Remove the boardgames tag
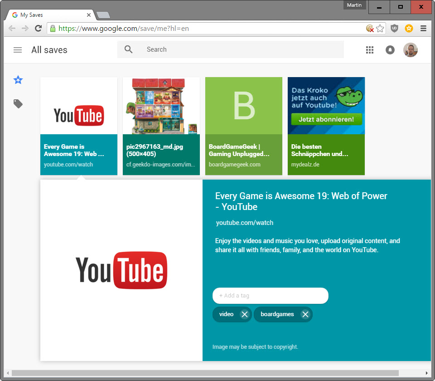 305,314
